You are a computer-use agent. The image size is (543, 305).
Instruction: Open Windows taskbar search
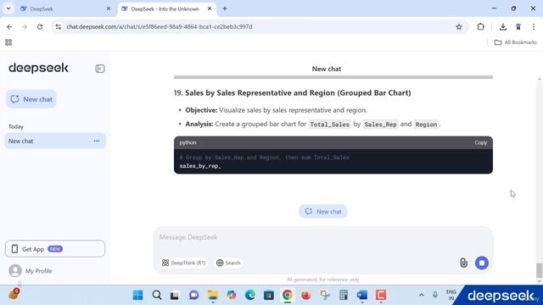[156, 295]
